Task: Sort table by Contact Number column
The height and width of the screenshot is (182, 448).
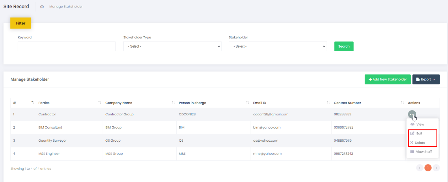Action: [402, 103]
